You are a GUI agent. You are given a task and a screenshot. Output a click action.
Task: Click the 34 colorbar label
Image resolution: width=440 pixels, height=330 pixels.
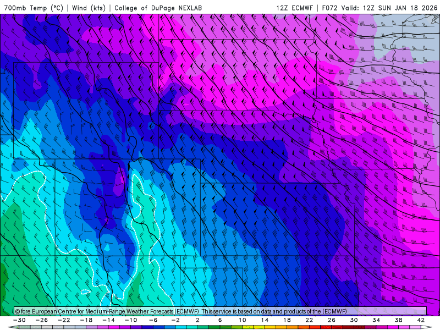[376, 320]
